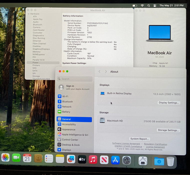
Task: Open the App Store from the Dock
Action: [x=115, y=160]
